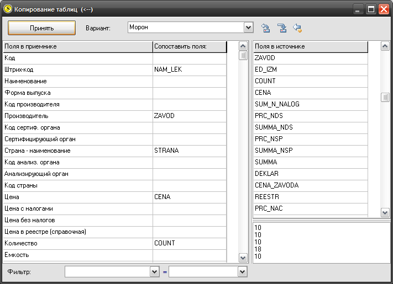Open the first Фильтр dropdown arrow
Image resolution: width=393 pixels, height=284 pixels.
click(x=155, y=272)
